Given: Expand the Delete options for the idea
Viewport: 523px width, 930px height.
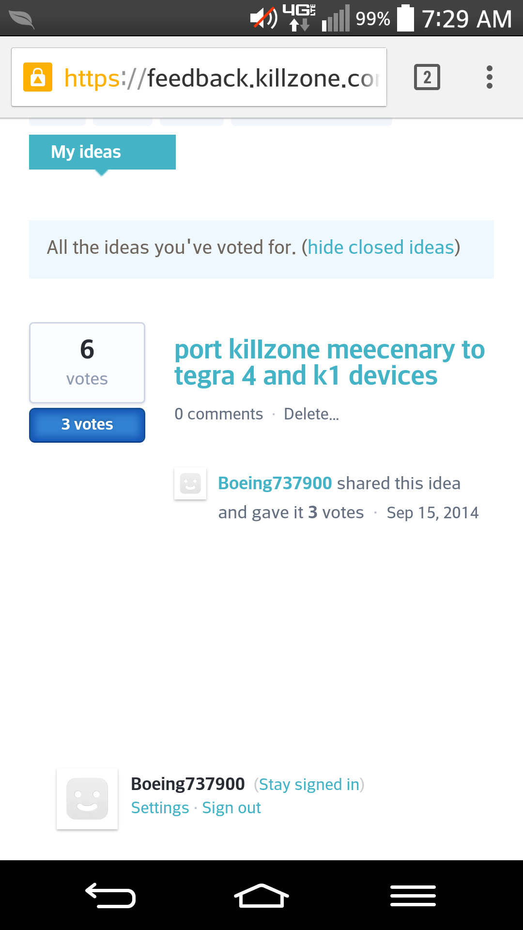Looking at the screenshot, I should click(311, 414).
